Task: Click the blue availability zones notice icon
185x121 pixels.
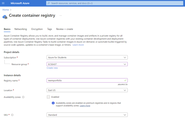Action: (x=53, y=103)
